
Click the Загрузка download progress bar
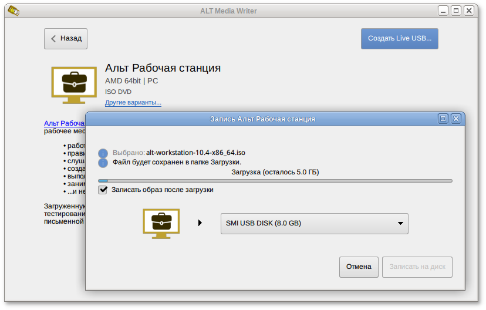(x=275, y=181)
